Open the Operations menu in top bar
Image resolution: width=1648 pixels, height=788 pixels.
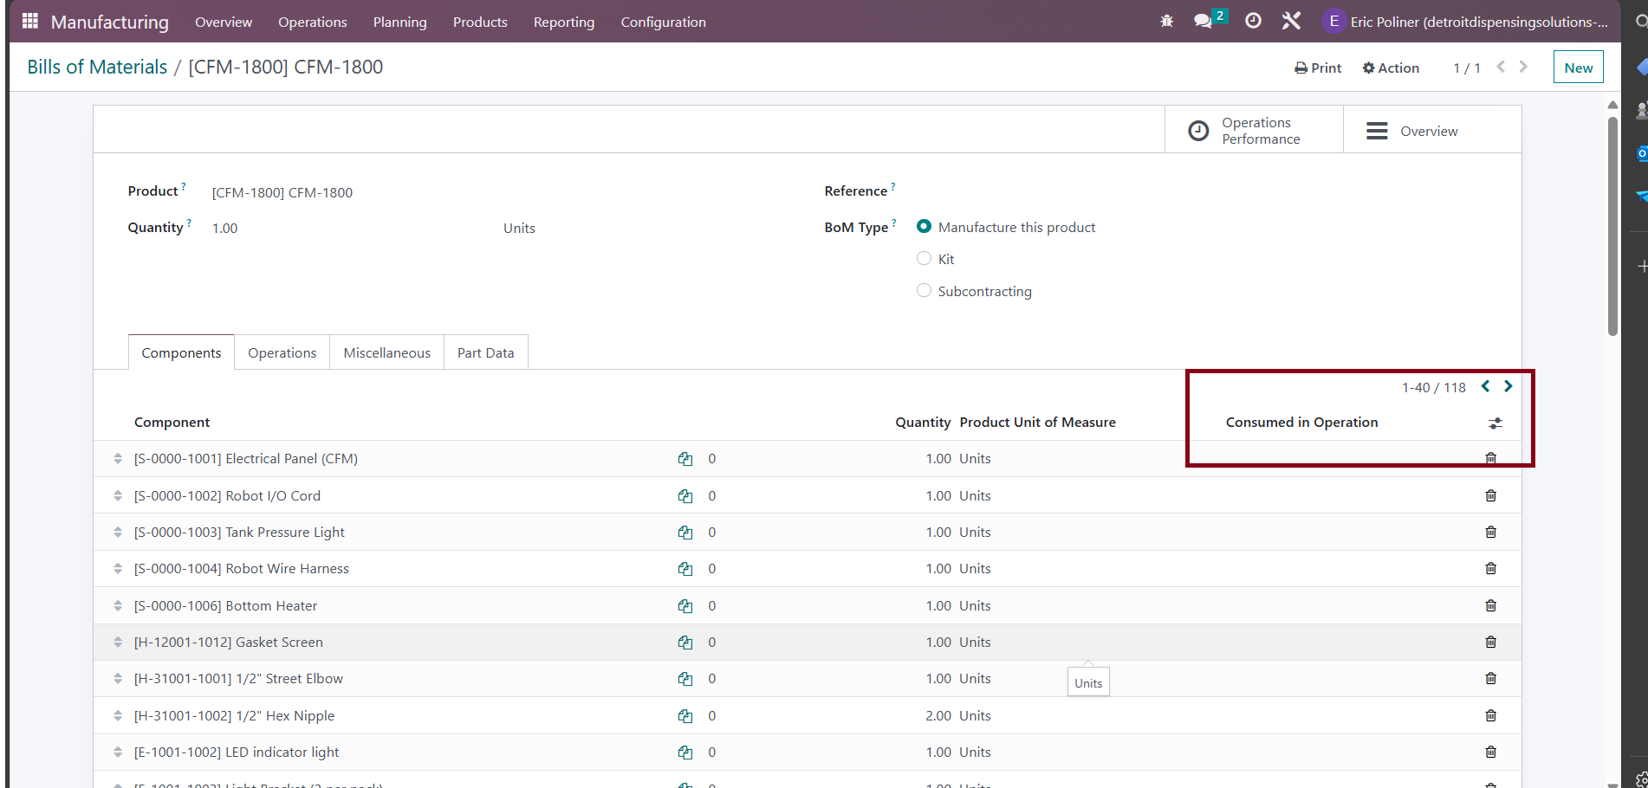(x=313, y=22)
